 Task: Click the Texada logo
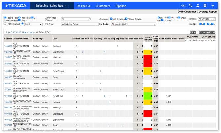tap(16, 6)
